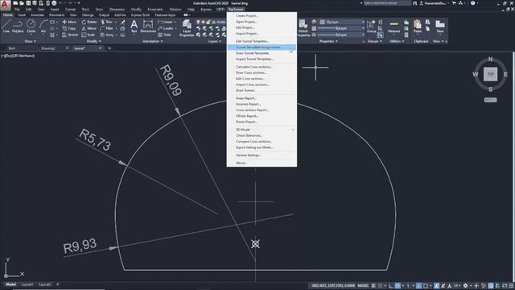
Task: Activate the Move command
Action: pos(69,22)
